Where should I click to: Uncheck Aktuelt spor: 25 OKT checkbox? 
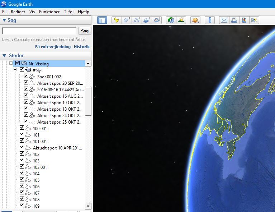[x=26, y=121]
